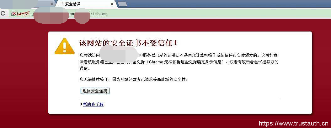Open the 帮助我了解 link
Viewport: 331px width, 128px height.
point(93,104)
